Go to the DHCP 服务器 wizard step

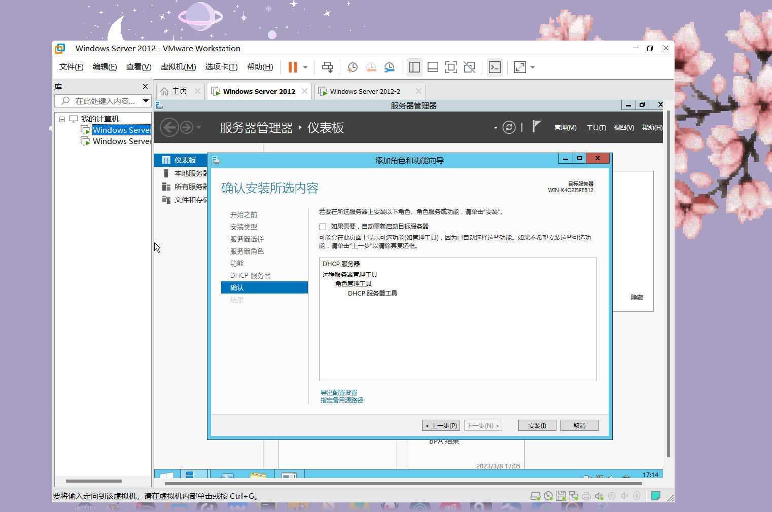click(x=251, y=276)
